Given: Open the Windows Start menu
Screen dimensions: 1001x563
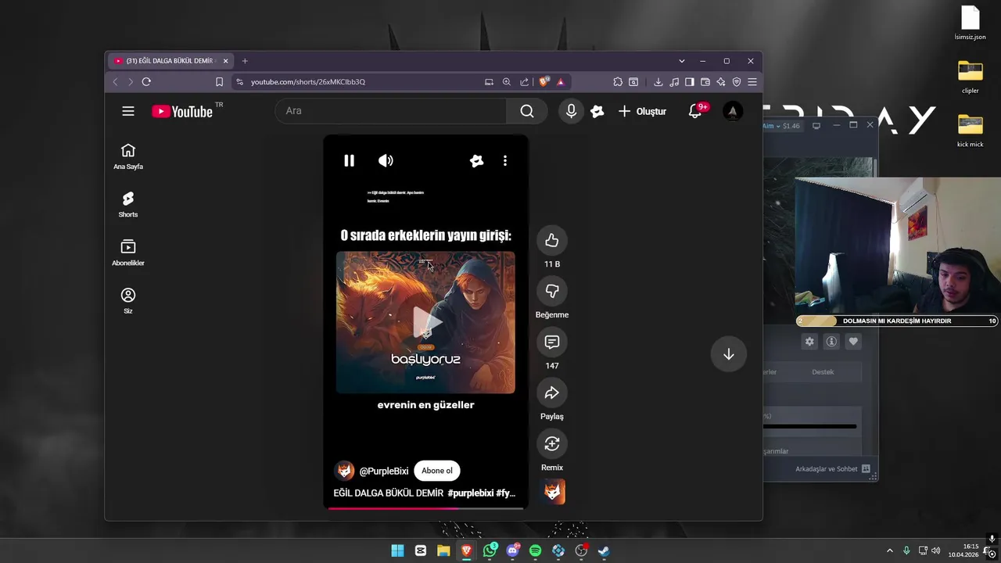Looking at the screenshot, I should click(x=397, y=550).
